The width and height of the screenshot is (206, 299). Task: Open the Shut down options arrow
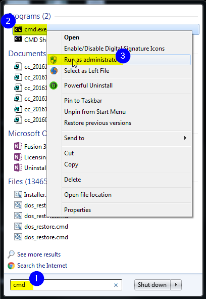[176, 285]
